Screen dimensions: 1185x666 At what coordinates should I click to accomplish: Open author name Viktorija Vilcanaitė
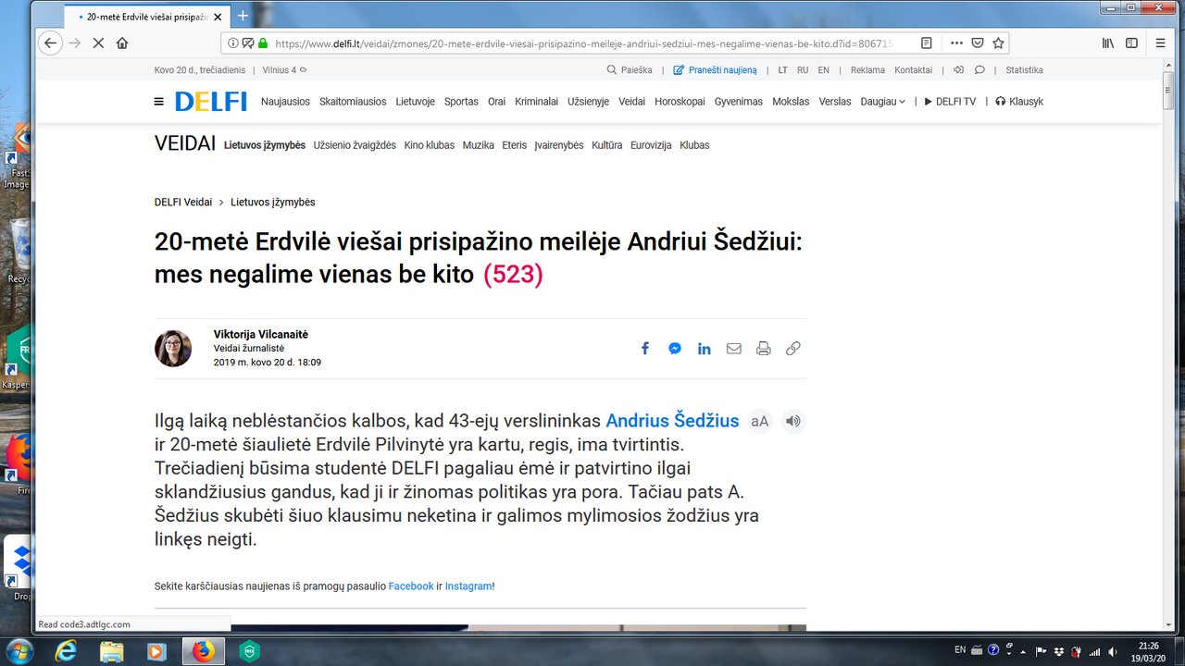point(261,335)
